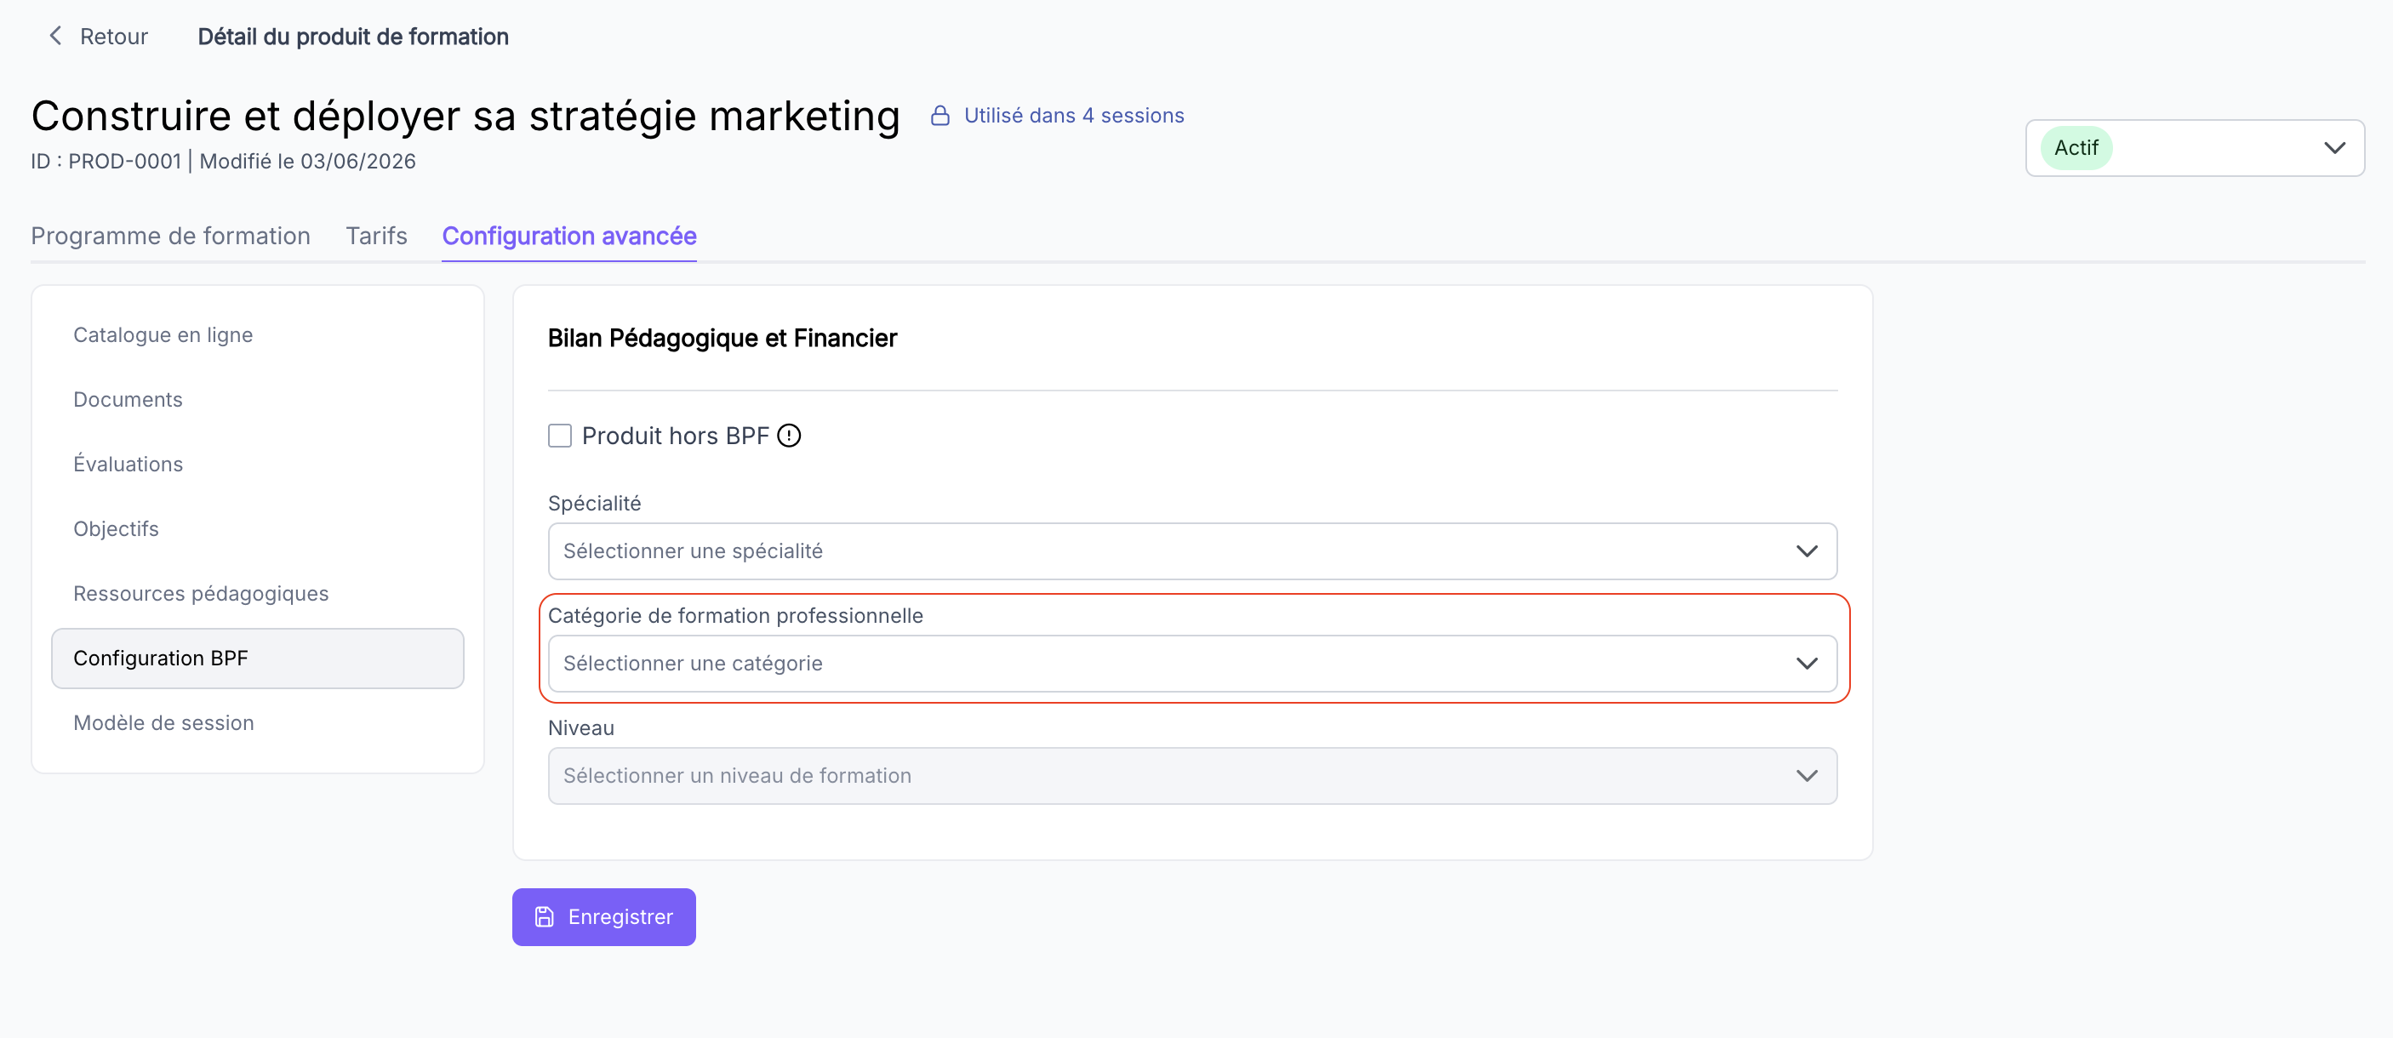
Task: Click the Retour link
Action: pos(98,37)
